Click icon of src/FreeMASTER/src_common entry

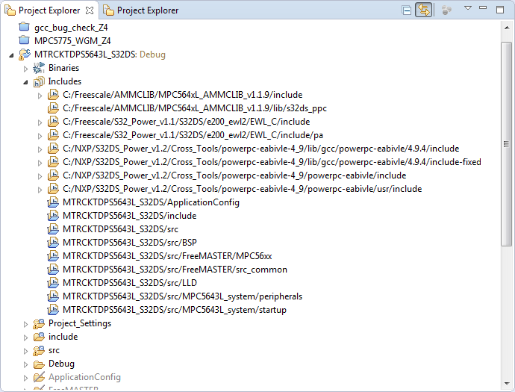(53, 270)
